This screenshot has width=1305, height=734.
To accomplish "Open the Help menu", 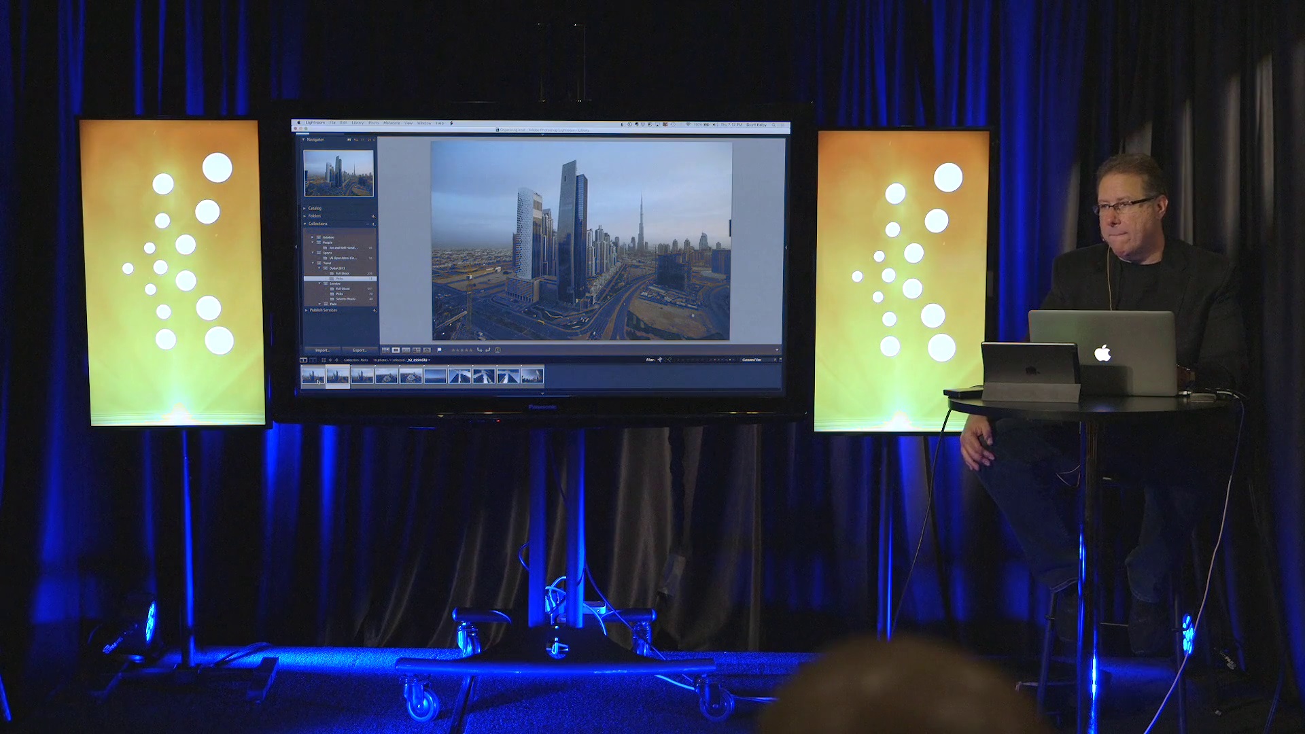I will (440, 123).
